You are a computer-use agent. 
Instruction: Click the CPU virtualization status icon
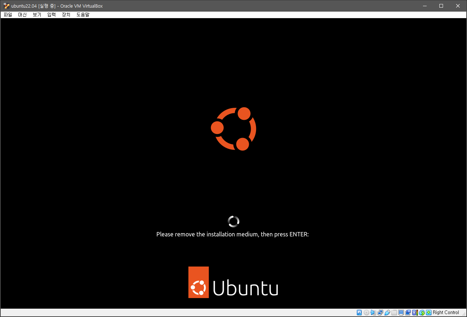click(415, 312)
